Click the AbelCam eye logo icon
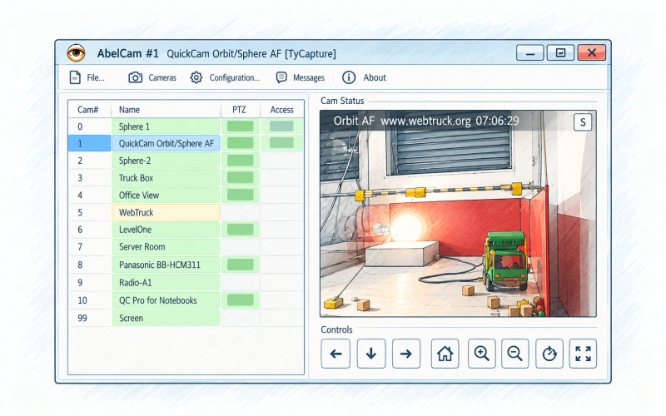The height and width of the screenshot is (416, 666). 77,53
